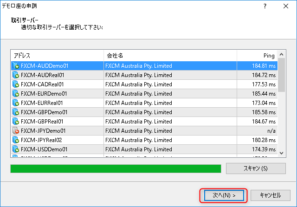The image size is (297, 207).
Task: Click the server icon beside FXCM-USDDemo01
Action: pos(16,149)
